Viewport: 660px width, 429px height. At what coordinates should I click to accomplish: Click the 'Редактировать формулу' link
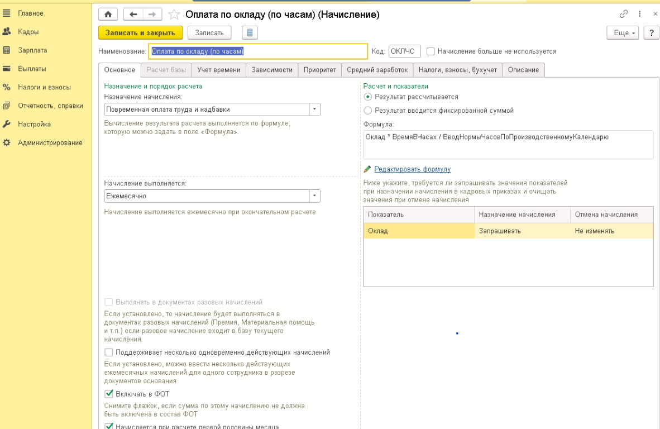pyautogui.click(x=412, y=169)
